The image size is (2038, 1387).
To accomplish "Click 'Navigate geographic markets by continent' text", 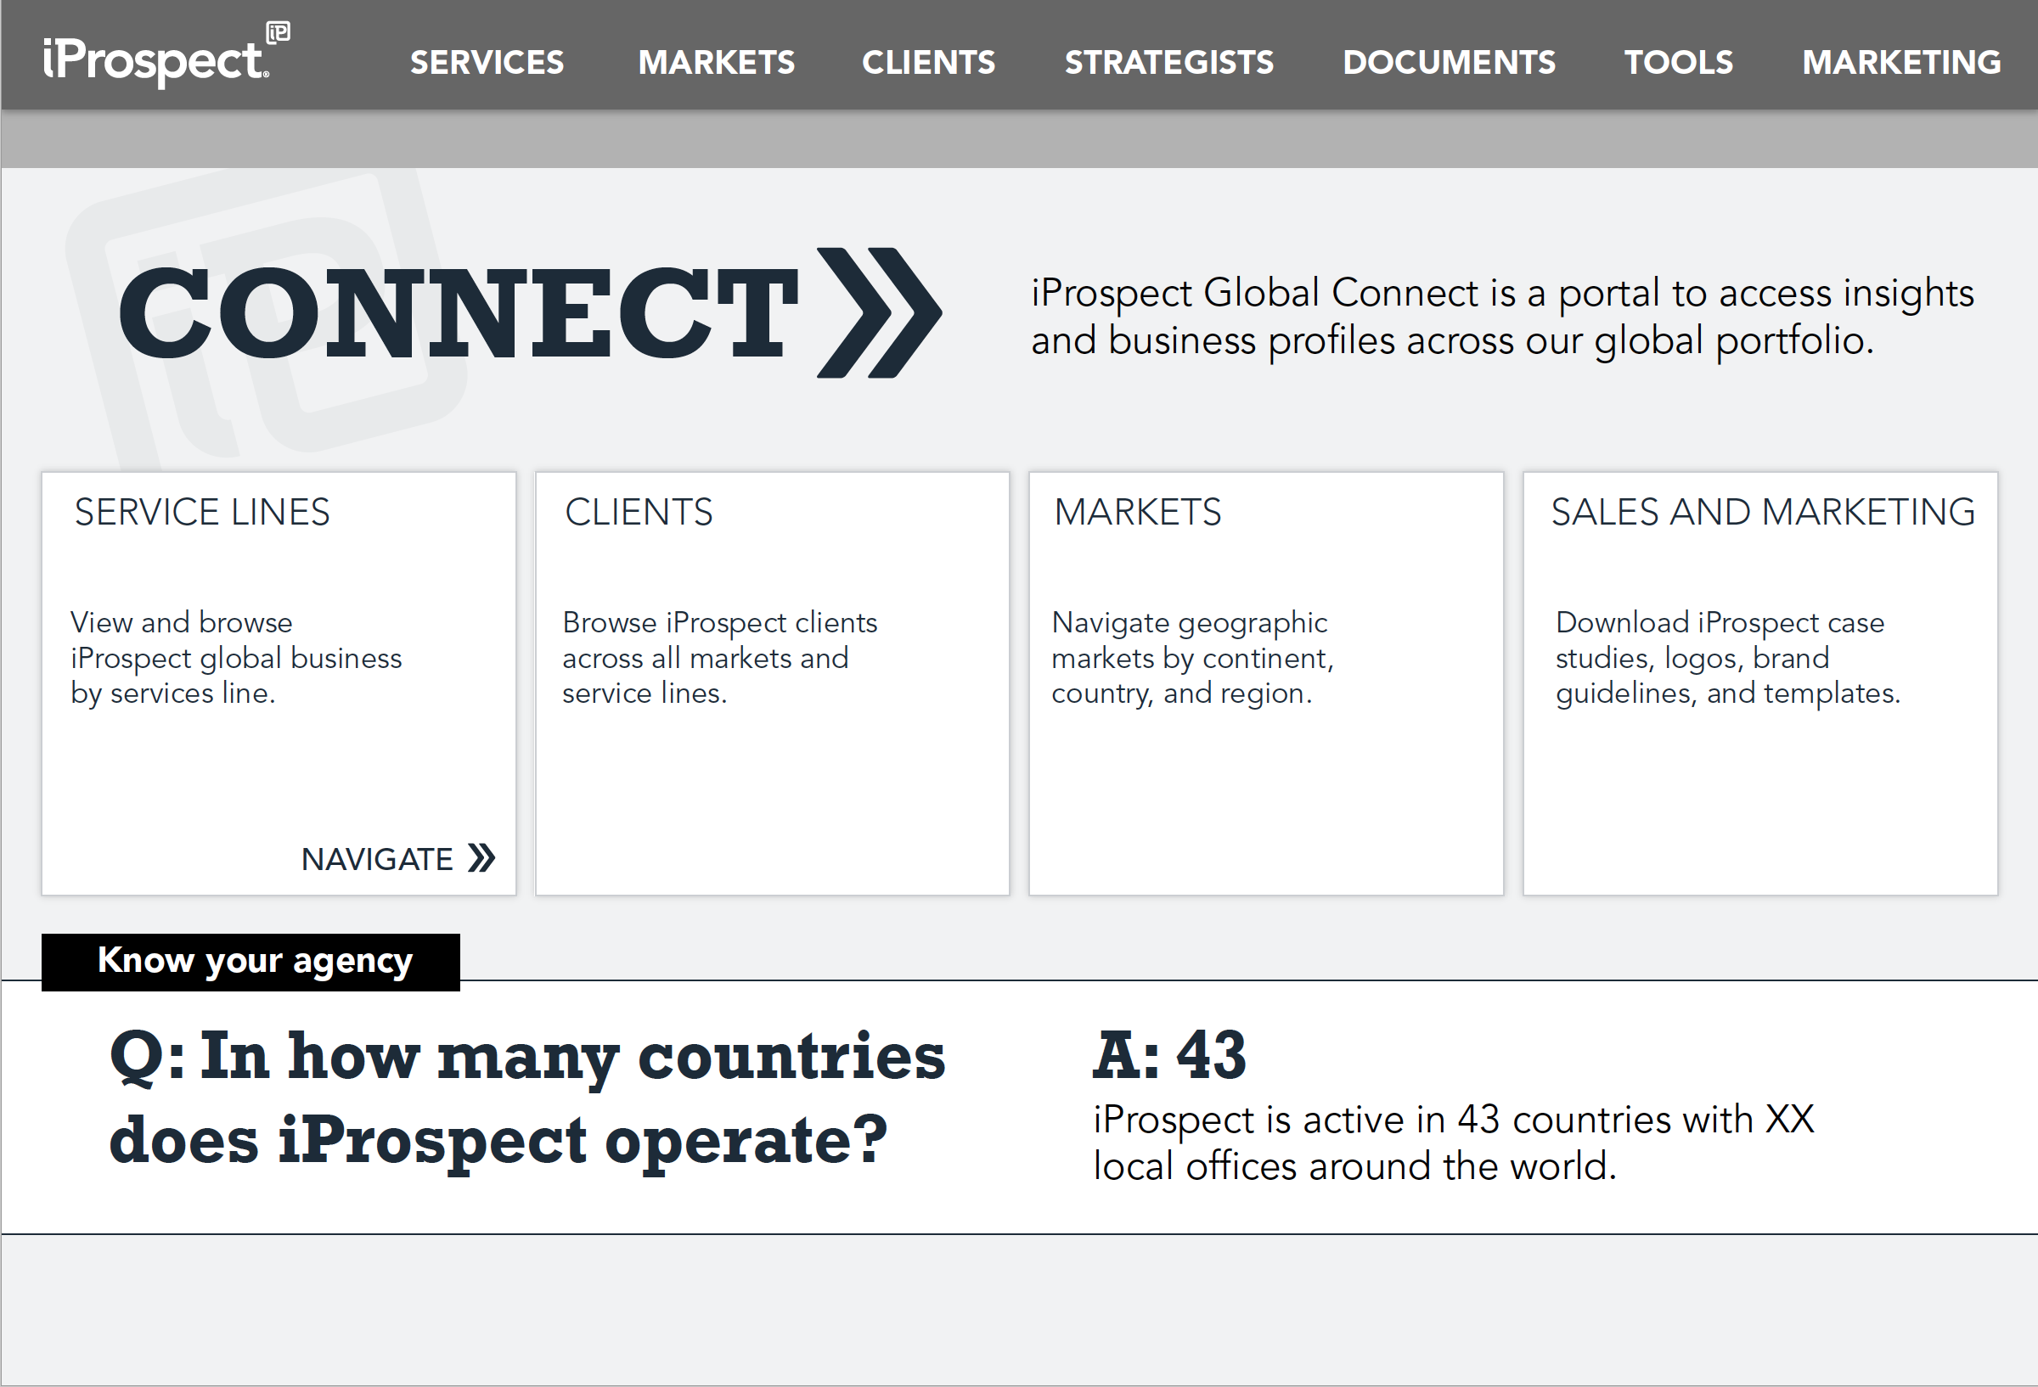I will [1192, 658].
